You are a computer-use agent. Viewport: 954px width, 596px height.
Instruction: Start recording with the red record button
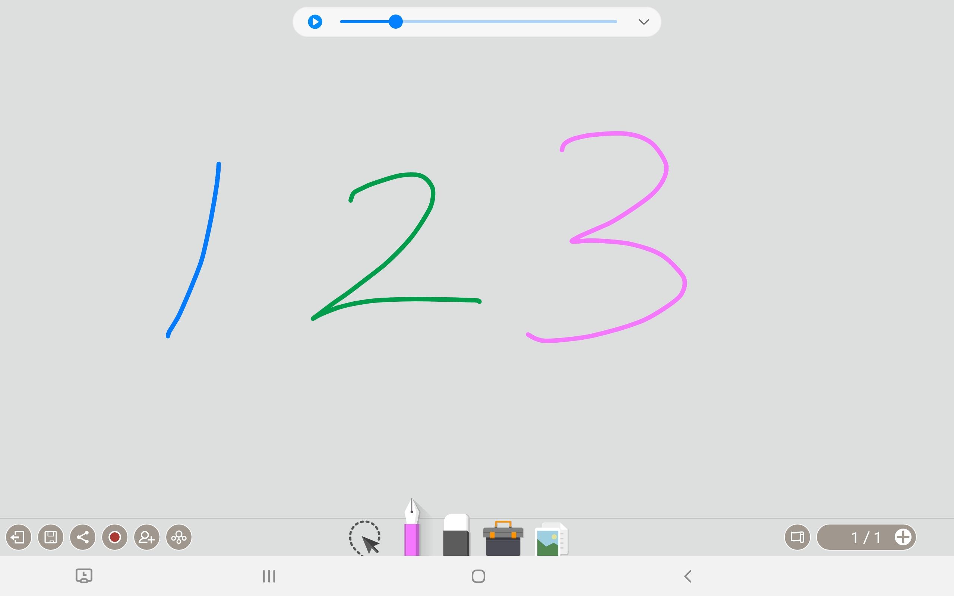115,537
